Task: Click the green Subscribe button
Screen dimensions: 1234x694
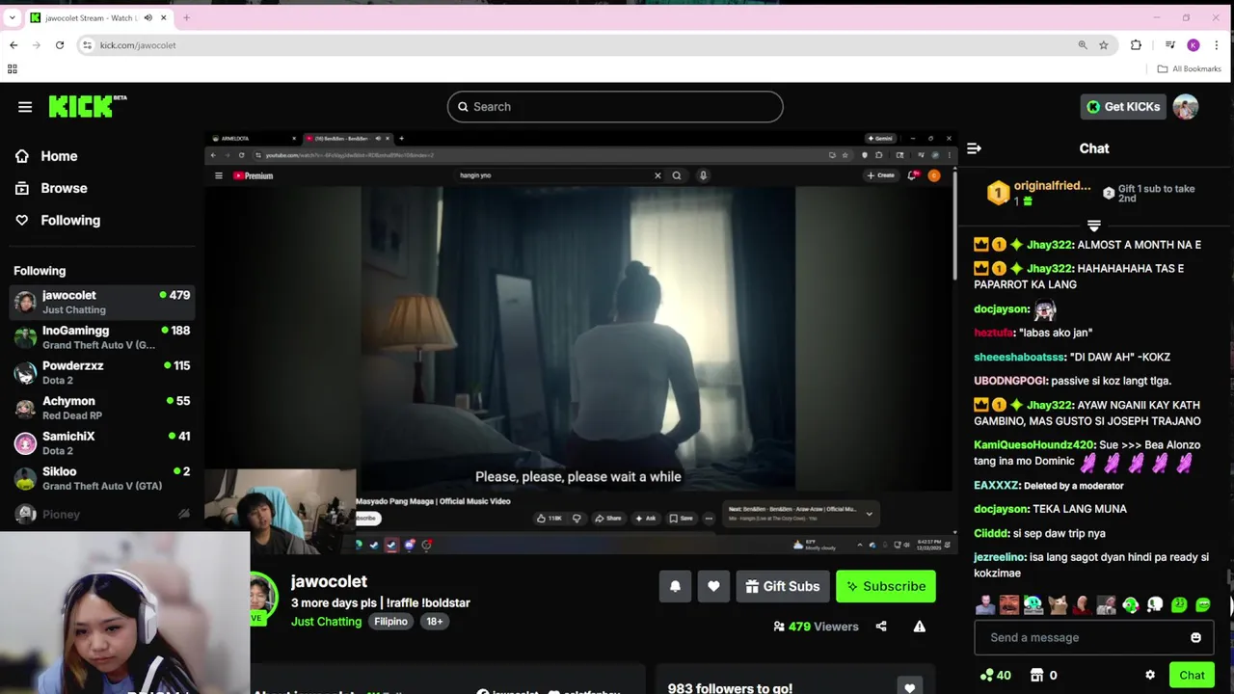Action: coord(885,586)
